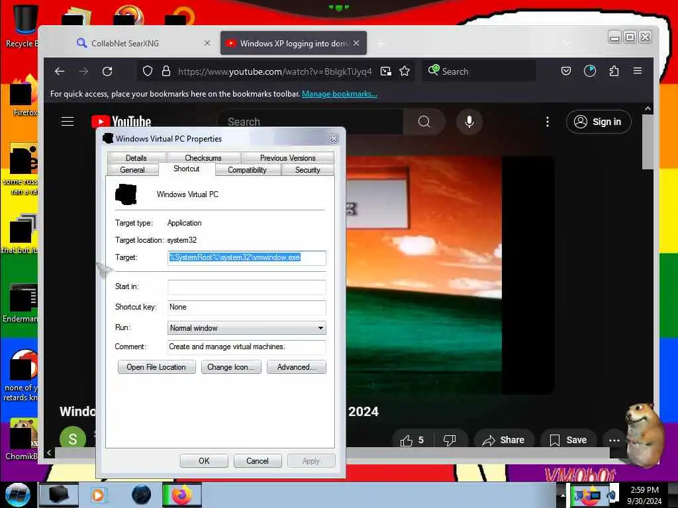Click Open File Location button

[156, 366]
